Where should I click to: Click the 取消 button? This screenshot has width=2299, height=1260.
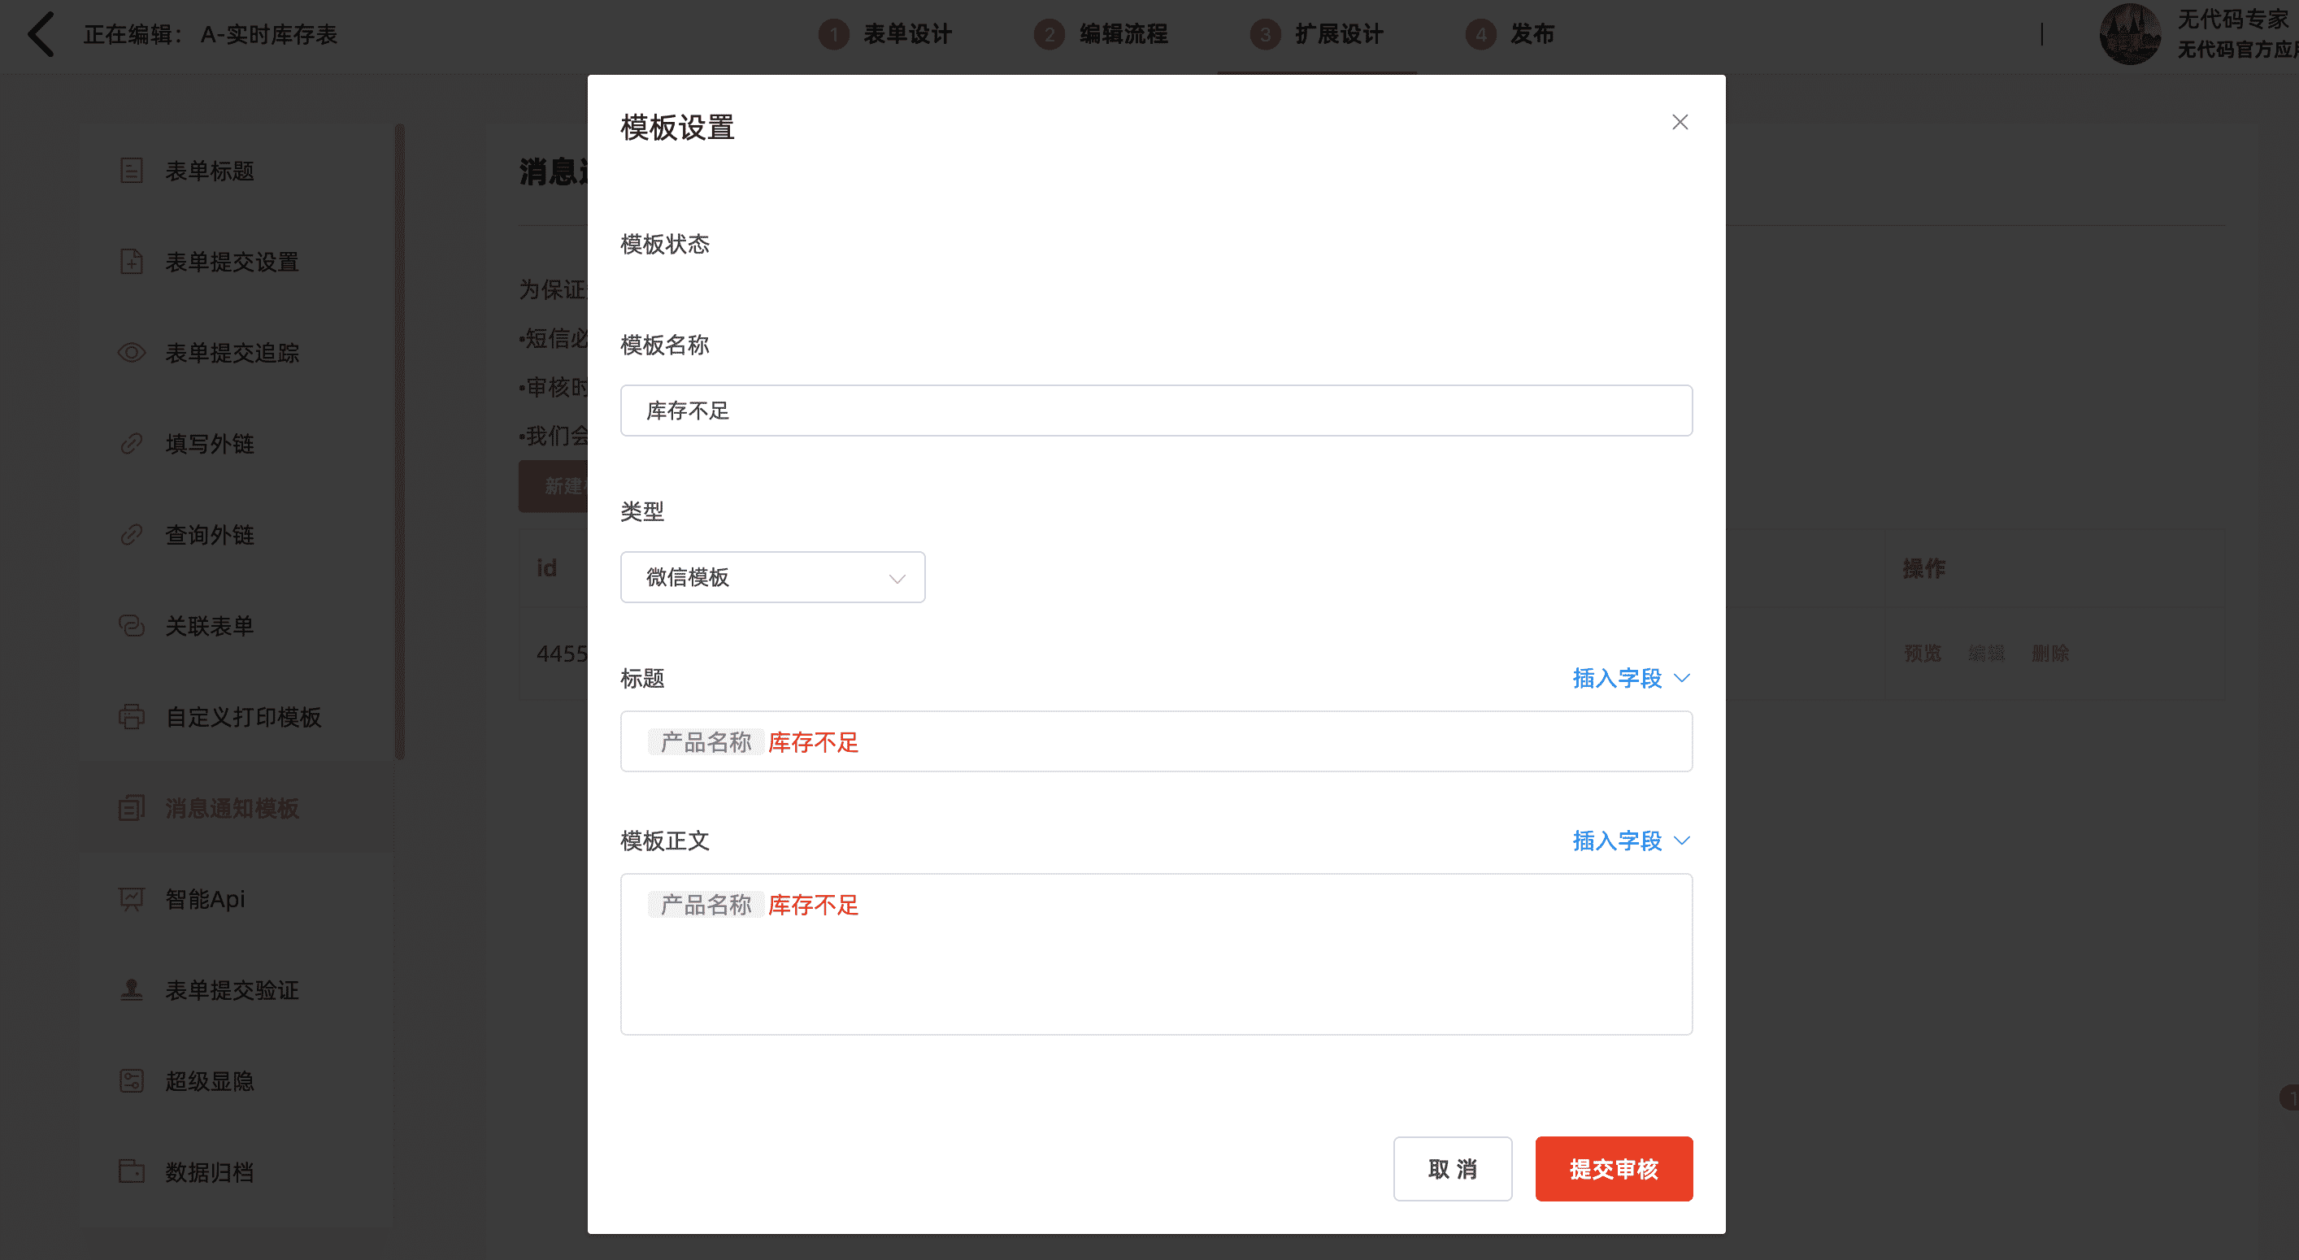point(1452,1169)
